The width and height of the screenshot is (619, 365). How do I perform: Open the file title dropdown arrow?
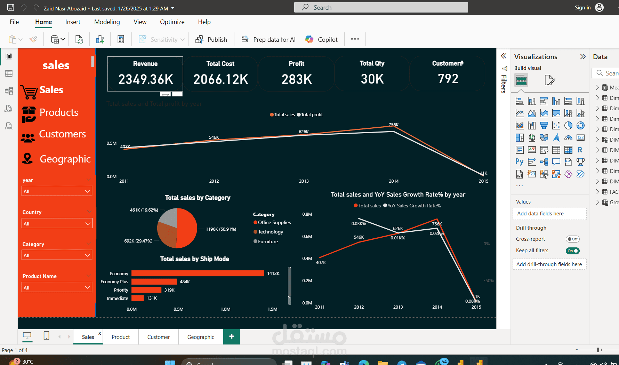[x=173, y=8]
